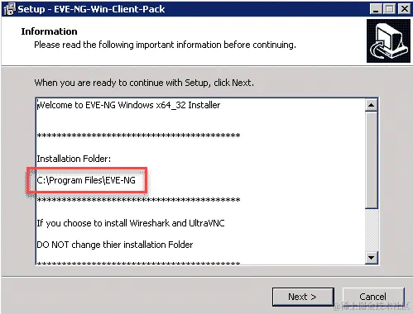
Task: Minimize the Setup window
Action: click(x=376, y=9)
